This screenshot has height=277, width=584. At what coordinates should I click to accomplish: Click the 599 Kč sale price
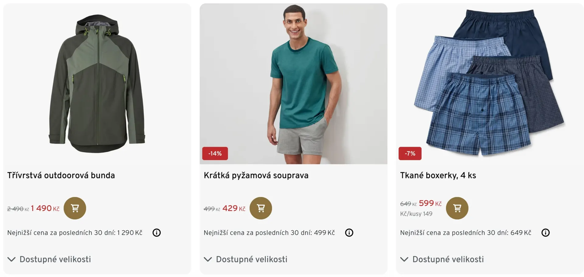coord(430,203)
